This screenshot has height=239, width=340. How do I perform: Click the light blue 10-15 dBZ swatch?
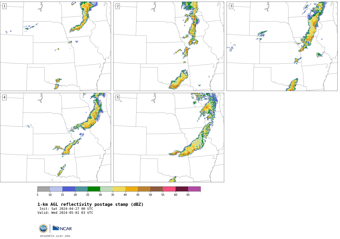click(56, 189)
